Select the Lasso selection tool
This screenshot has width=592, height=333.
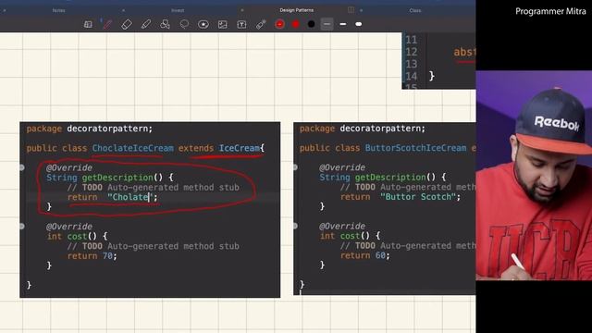click(x=184, y=25)
